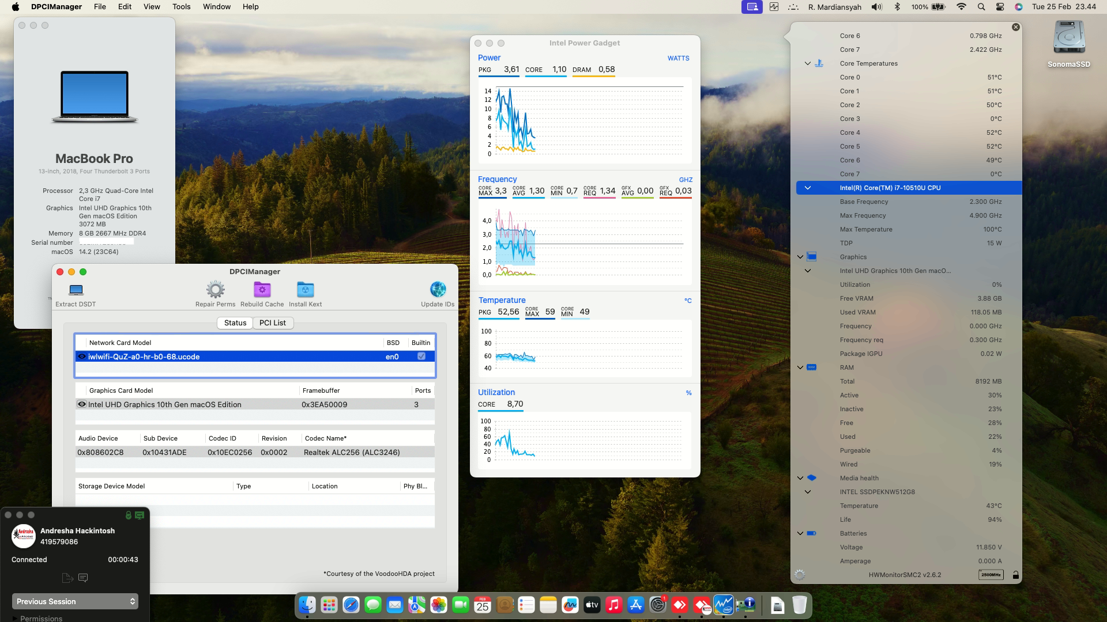Toggle the Builtin checkbox for en0
Viewport: 1107px width, 622px height.
point(421,356)
